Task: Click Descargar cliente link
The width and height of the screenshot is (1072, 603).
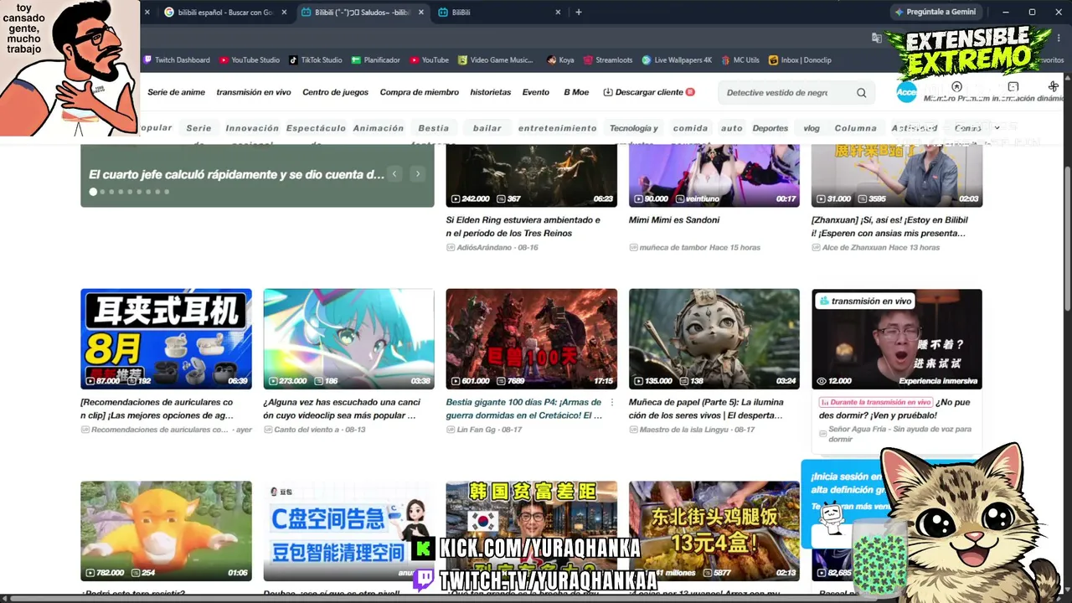Action: tap(649, 92)
